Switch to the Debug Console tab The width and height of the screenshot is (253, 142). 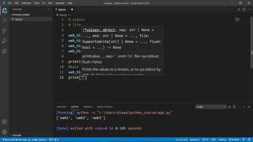[105, 107]
